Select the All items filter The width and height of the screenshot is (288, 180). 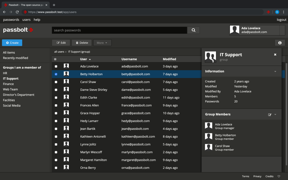(x=9, y=53)
